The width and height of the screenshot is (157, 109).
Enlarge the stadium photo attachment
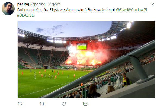[86, 59]
